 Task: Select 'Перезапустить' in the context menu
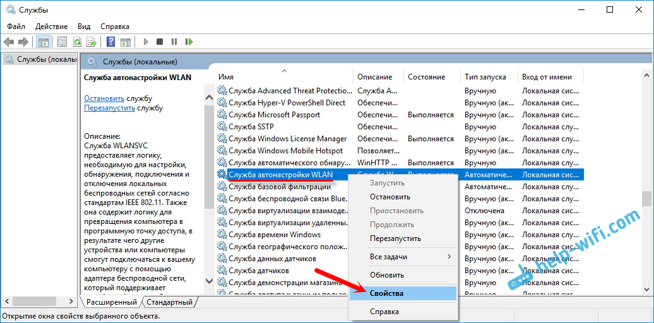(x=395, y=238)
